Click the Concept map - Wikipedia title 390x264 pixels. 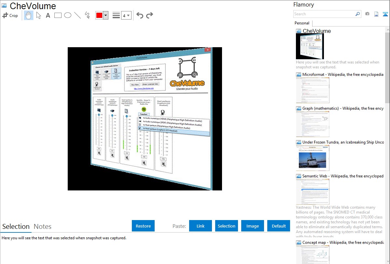tap(343, 242)
